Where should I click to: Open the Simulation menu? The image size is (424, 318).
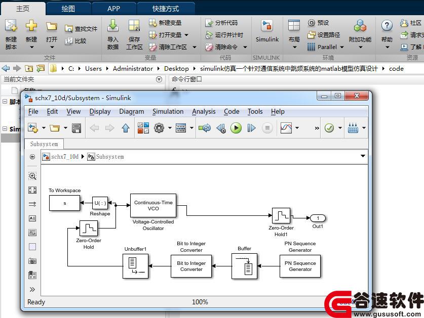pyautogui.click(x=168, y=112)
